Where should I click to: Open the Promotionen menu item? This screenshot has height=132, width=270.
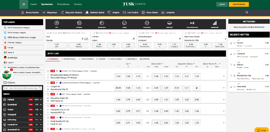tap(63, 4)
